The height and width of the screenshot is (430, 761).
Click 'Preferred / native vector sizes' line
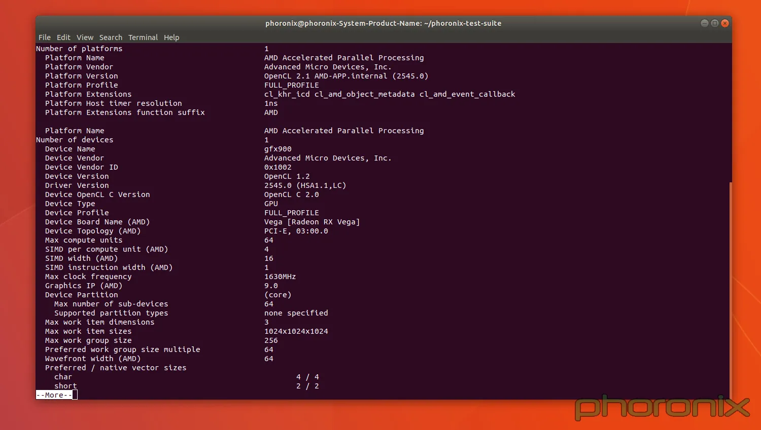pyautogui.click(x=116, y=368)
